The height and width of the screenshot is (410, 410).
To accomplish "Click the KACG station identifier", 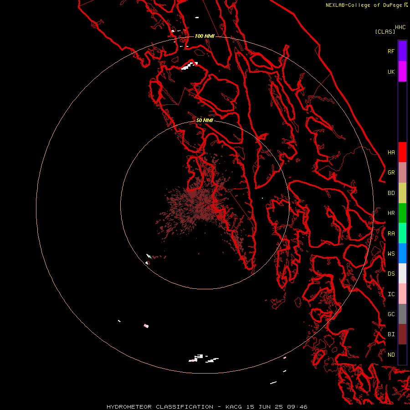I will pos(234,407).
